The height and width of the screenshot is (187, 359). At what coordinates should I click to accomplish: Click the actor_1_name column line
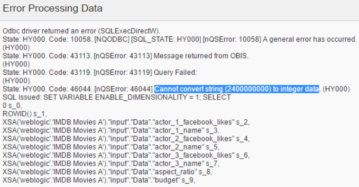[111, 131]
